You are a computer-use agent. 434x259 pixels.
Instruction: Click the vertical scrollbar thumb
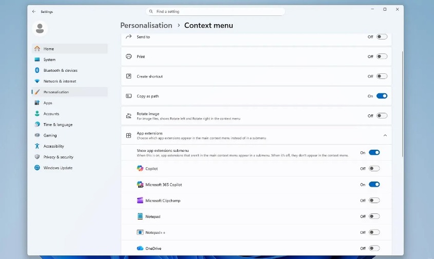click(x=402, y=104)
